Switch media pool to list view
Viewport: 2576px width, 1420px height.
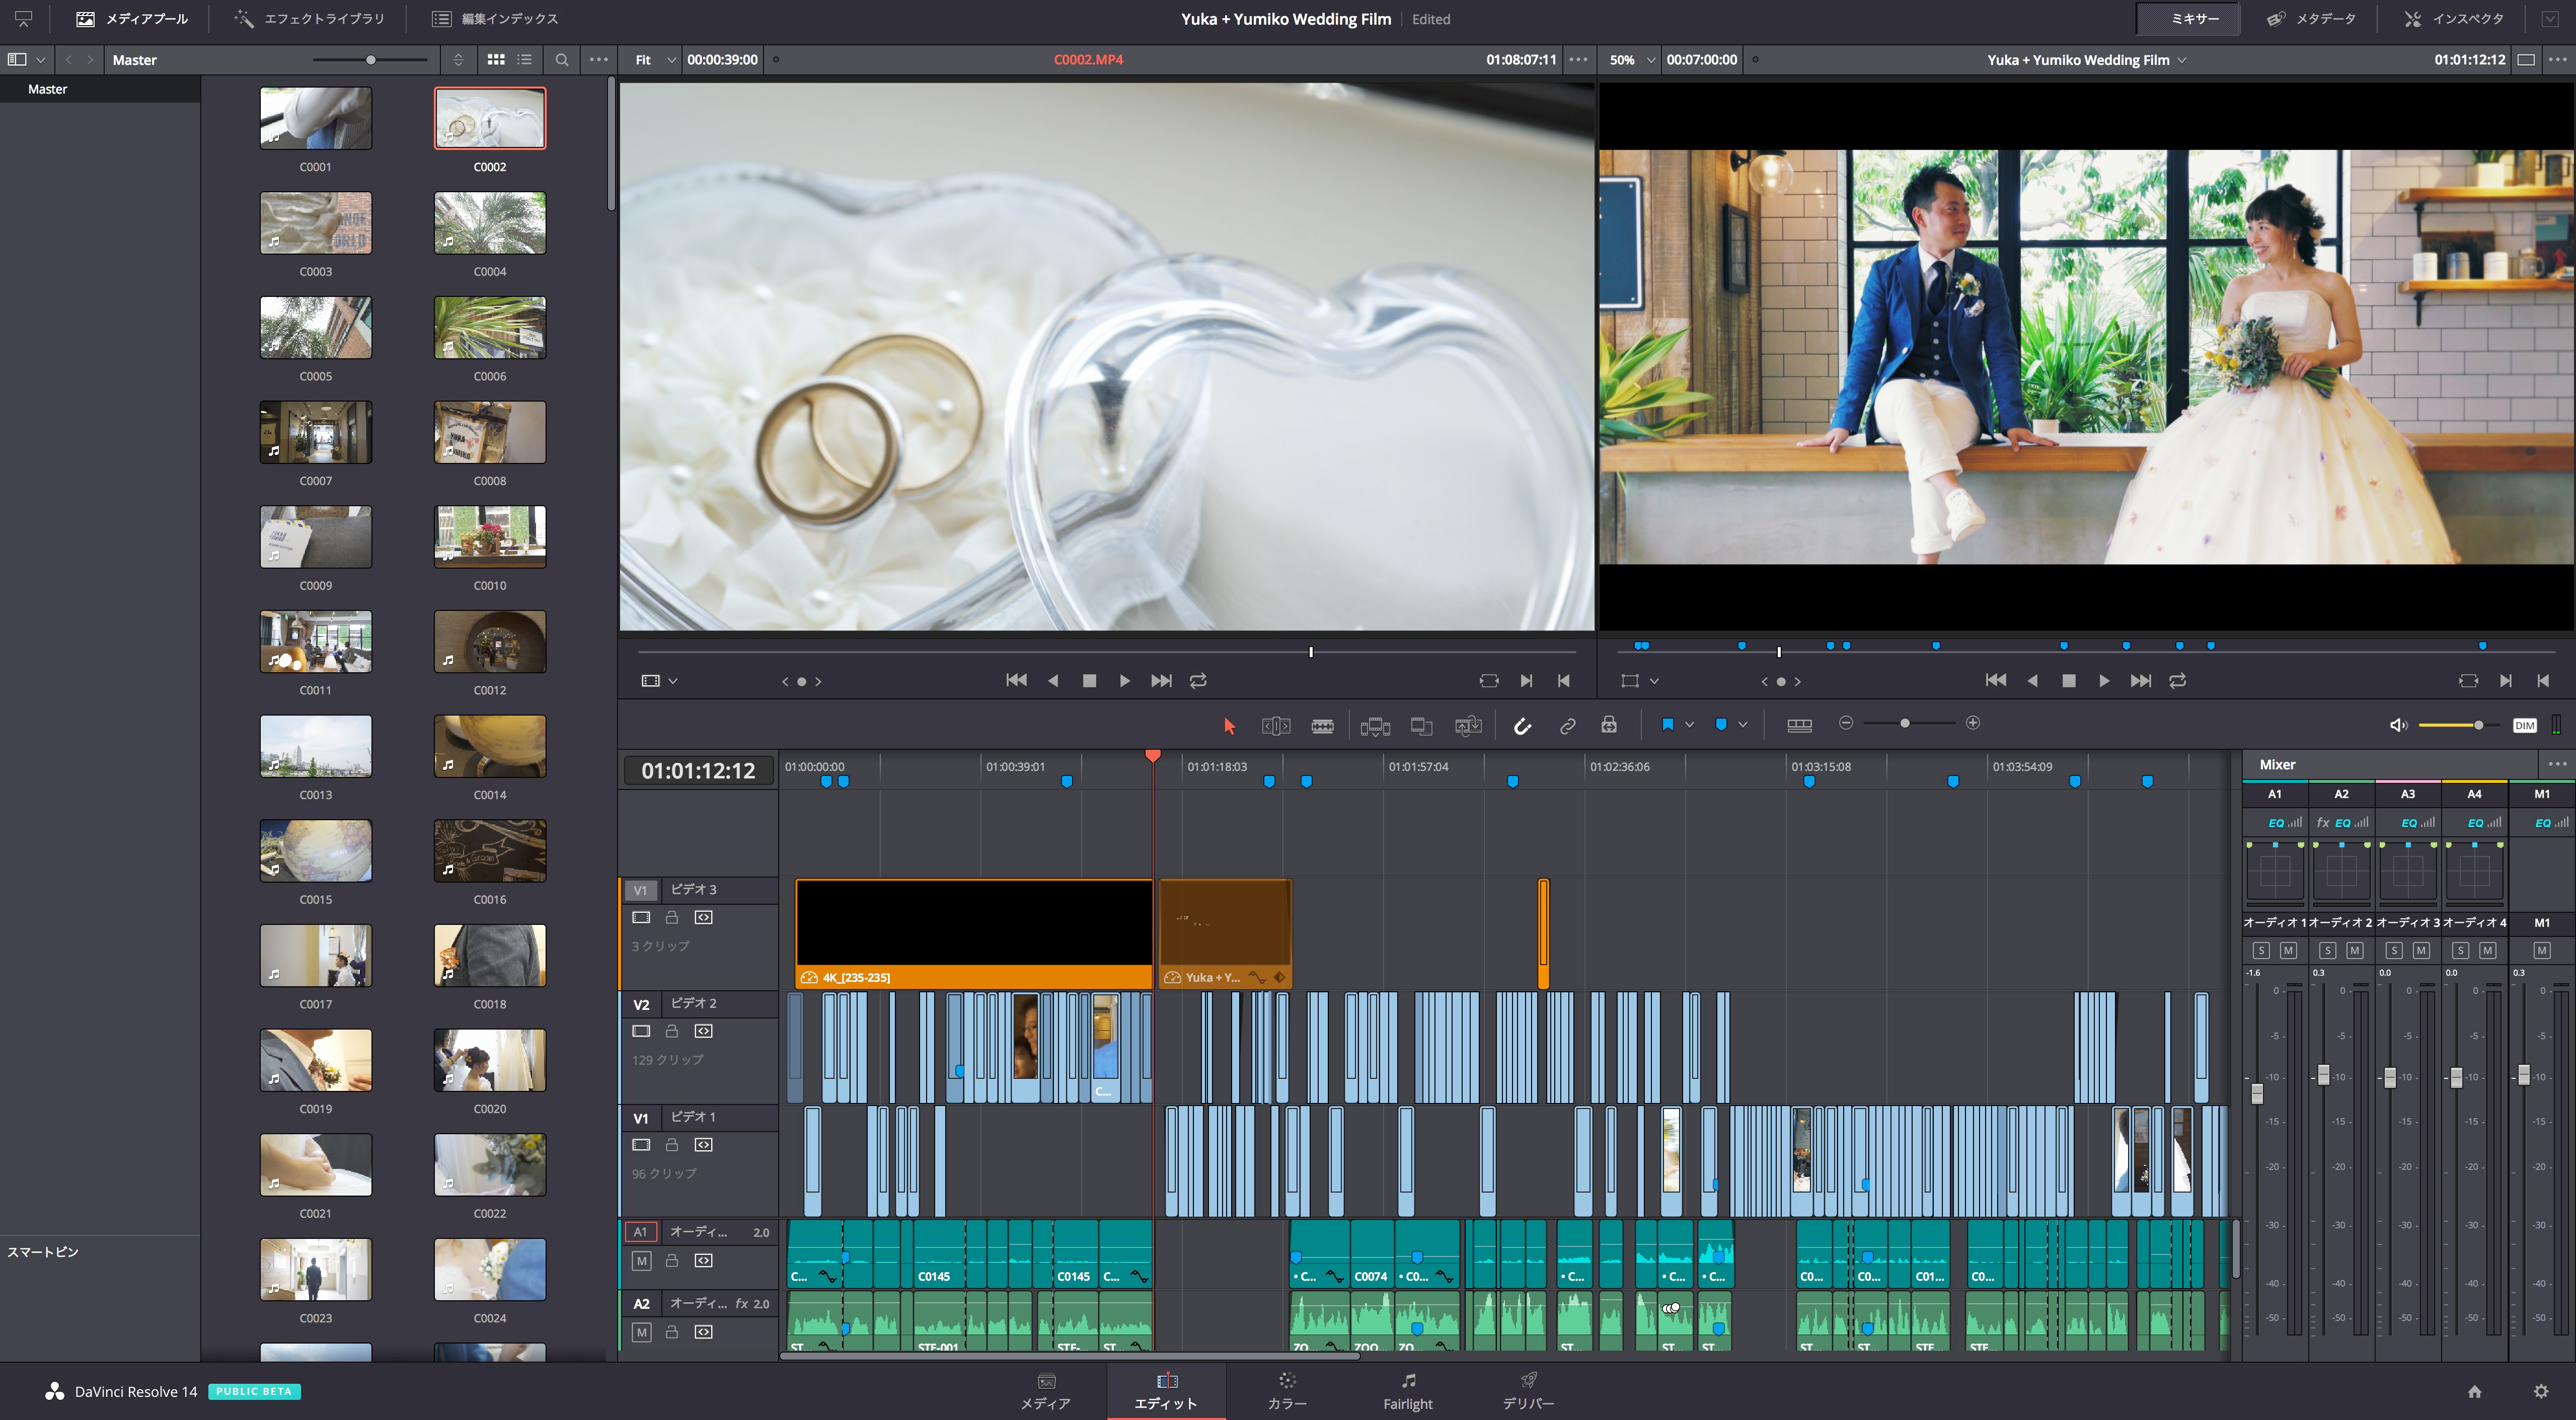pyautogui.click(x=525, y=60)
